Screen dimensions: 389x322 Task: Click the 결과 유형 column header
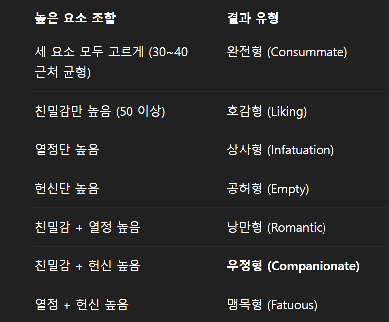coord(253,18)
